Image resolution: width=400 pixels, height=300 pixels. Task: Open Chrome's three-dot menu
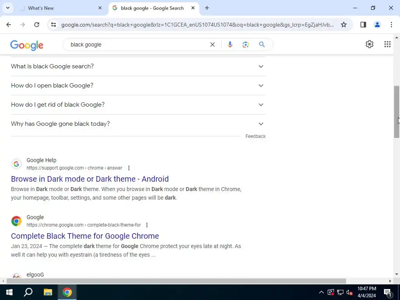coord(391,25)
